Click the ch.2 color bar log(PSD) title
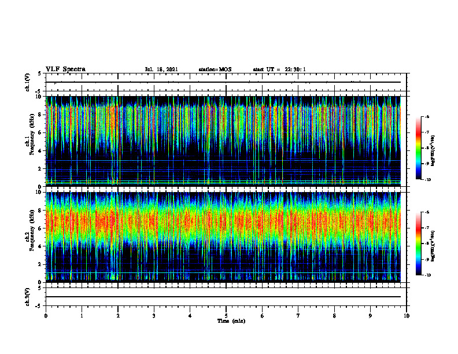Screen dimensions: 458x354 (433, 246)
